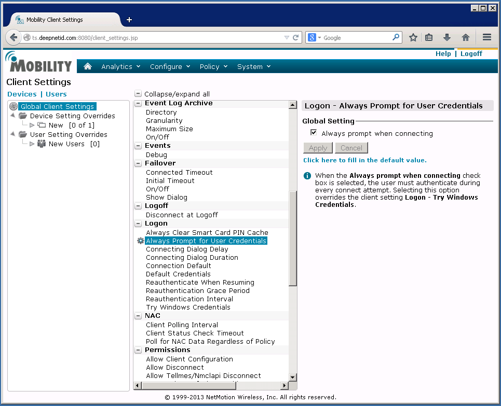501x406 pixels.
Task: Open the browser hamburger menu
Action: click(x=486, y=37)
